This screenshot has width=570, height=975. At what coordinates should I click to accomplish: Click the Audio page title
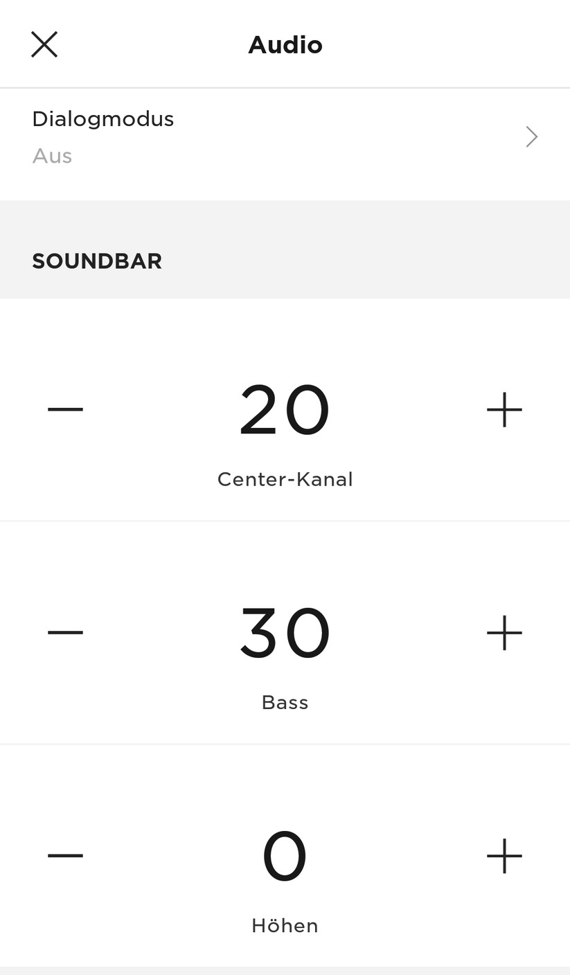pos(285,46)
